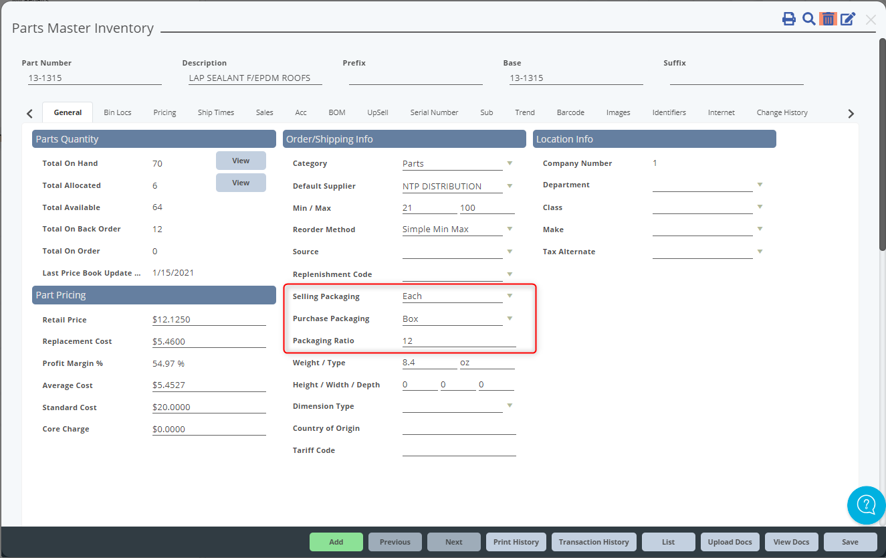
Task: Open the Change History tab
Action: point(782,112)
